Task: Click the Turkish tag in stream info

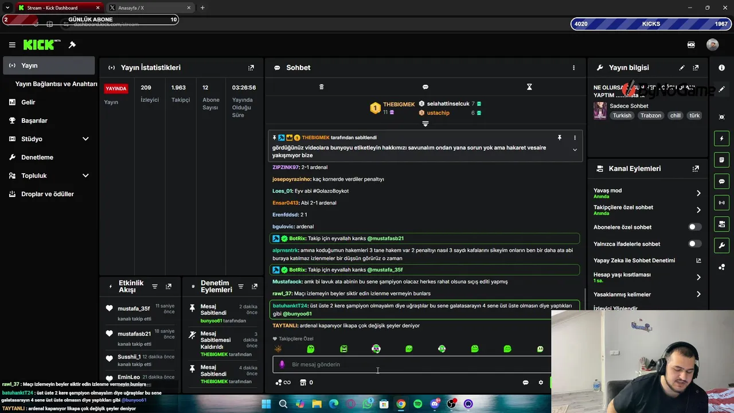Action: (x=622, y=115)
